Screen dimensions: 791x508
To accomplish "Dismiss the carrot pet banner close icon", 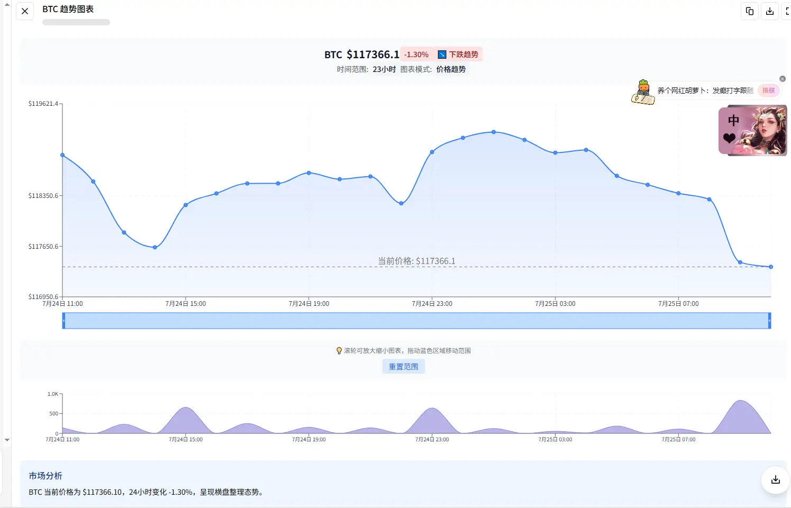I will point(783,79).
